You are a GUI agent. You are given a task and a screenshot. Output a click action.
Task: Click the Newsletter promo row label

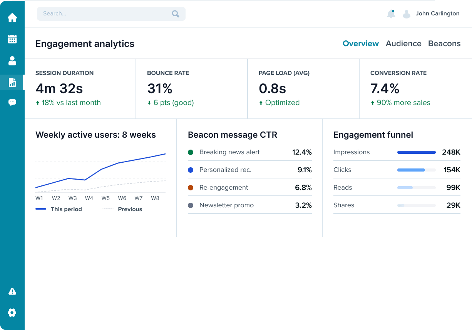click(226, 205)
